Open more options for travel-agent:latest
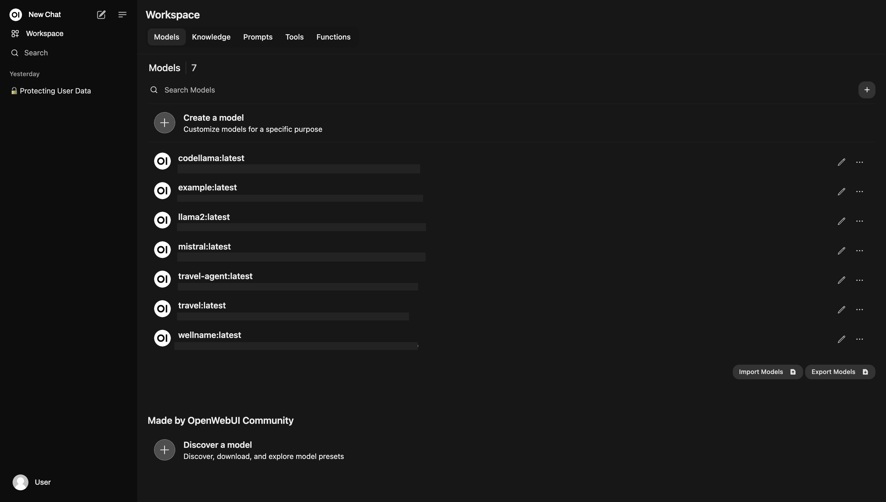 [x=859, y=280]
